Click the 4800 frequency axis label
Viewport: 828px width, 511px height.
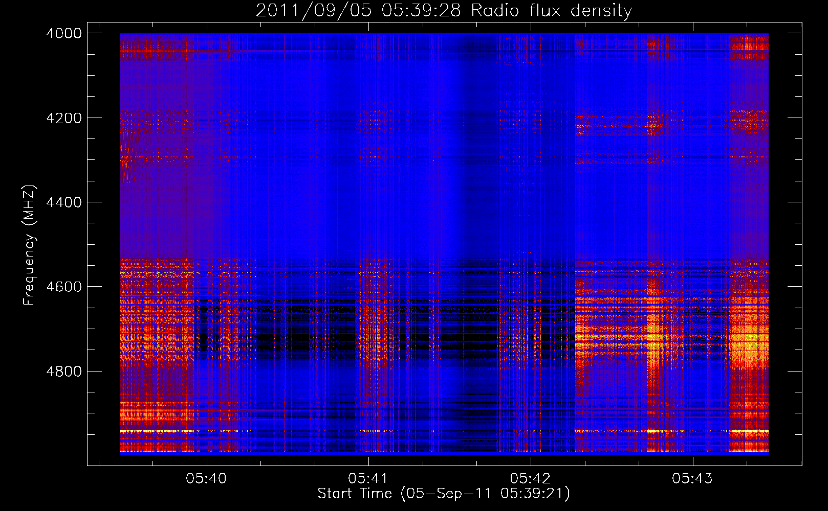(x=64, y=371)
